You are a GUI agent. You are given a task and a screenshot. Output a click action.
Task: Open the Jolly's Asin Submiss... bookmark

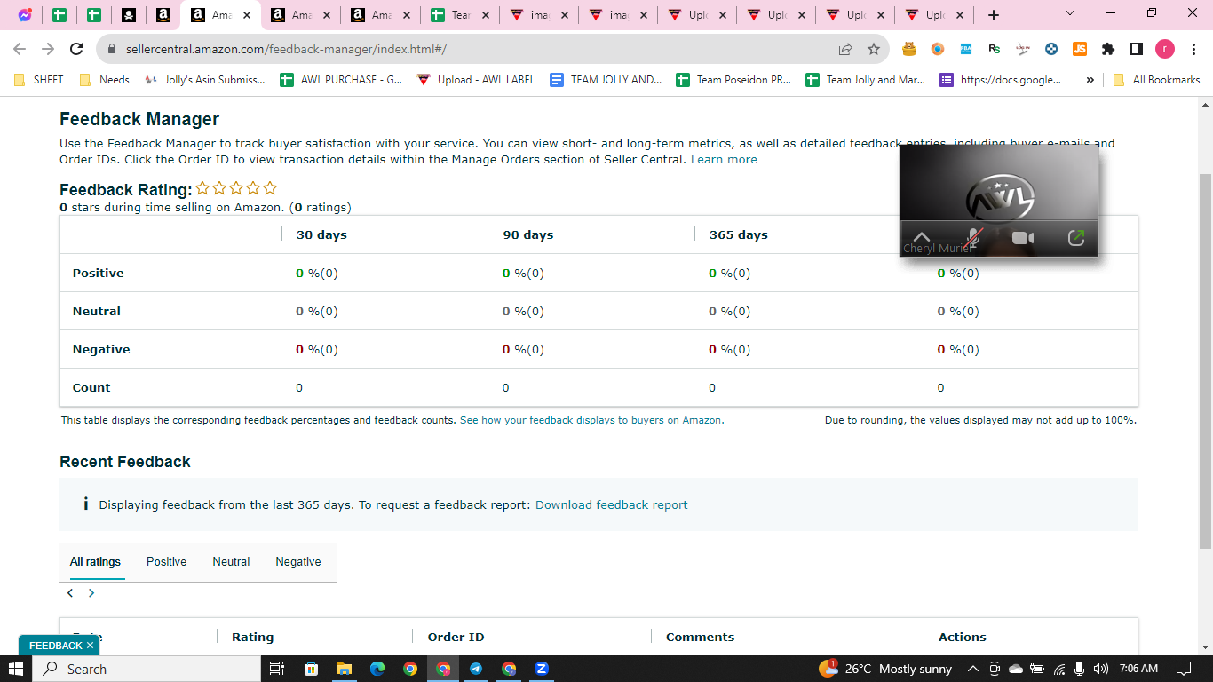(x=204, y=80)
